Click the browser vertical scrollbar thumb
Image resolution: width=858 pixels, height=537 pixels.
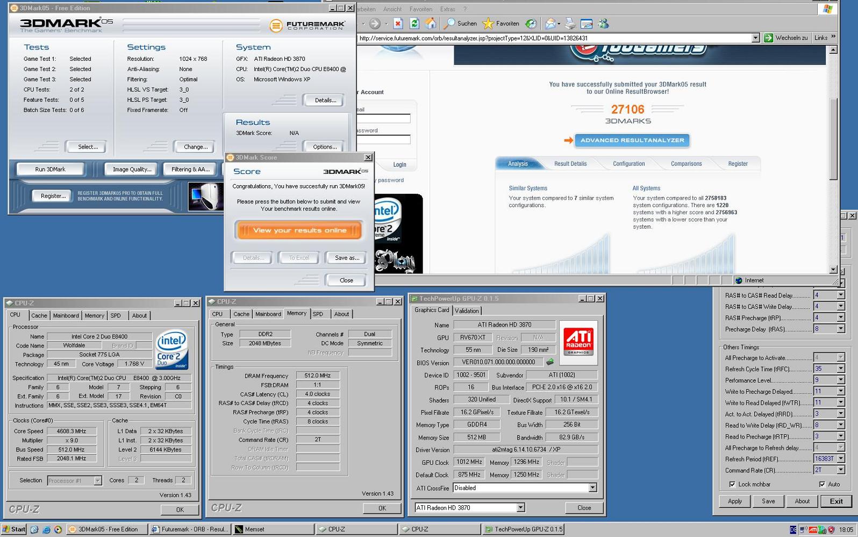pyautogui.click(x=833, y=139)
